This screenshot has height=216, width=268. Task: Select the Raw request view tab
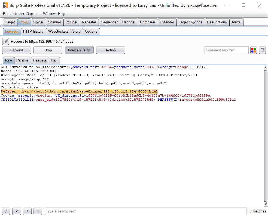coord(8,60)
